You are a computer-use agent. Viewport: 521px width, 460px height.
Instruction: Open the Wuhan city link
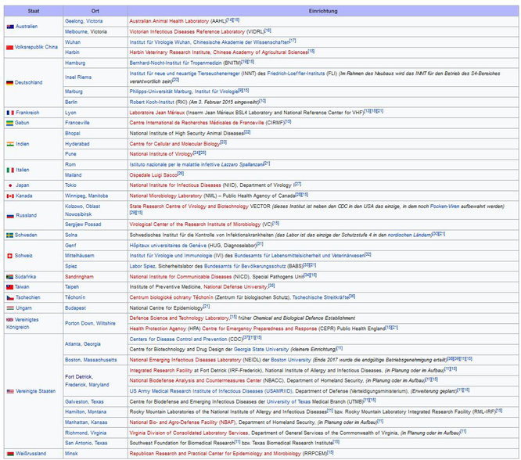pos(73,42)
